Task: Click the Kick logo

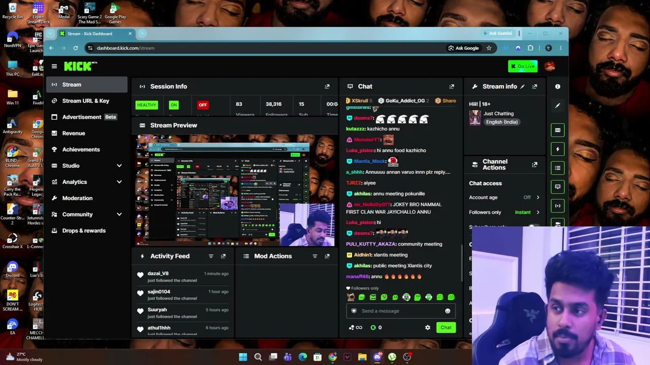Action: [x=80, y=66]
